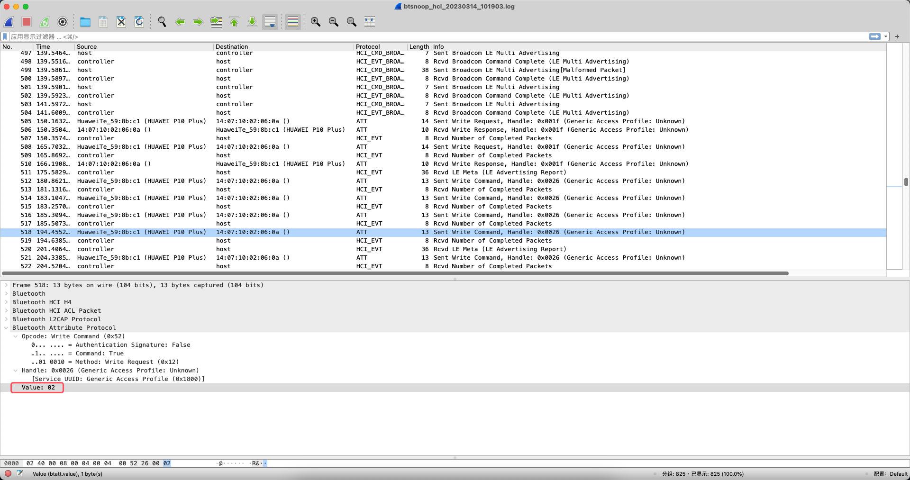
Task: Start capturing packets with shark fin icon
Action: pos(9,22)
